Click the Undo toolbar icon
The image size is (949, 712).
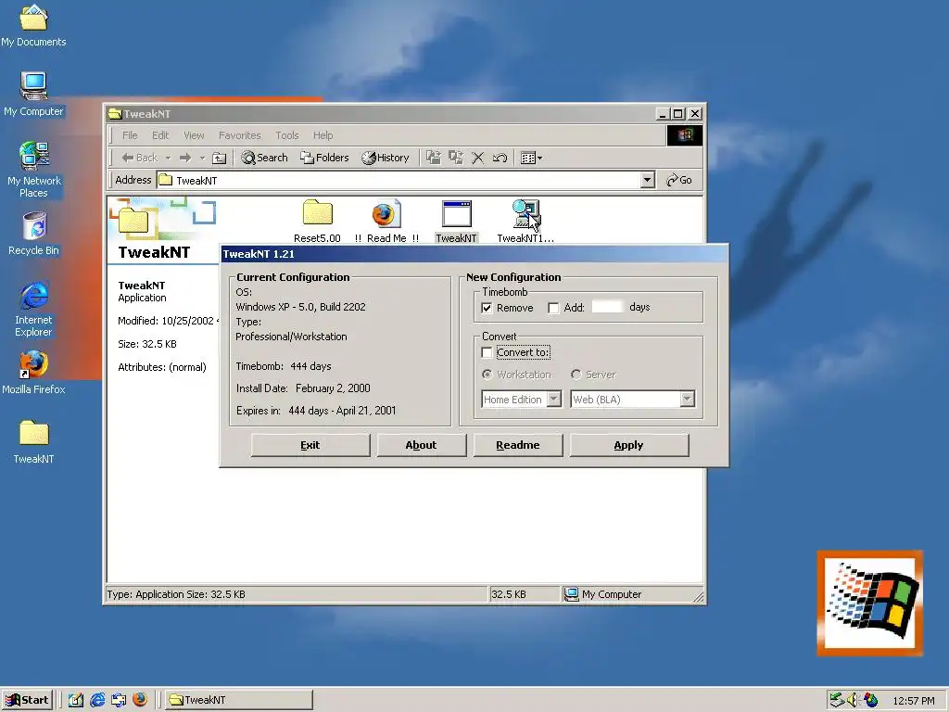click(x=500, y=158)
